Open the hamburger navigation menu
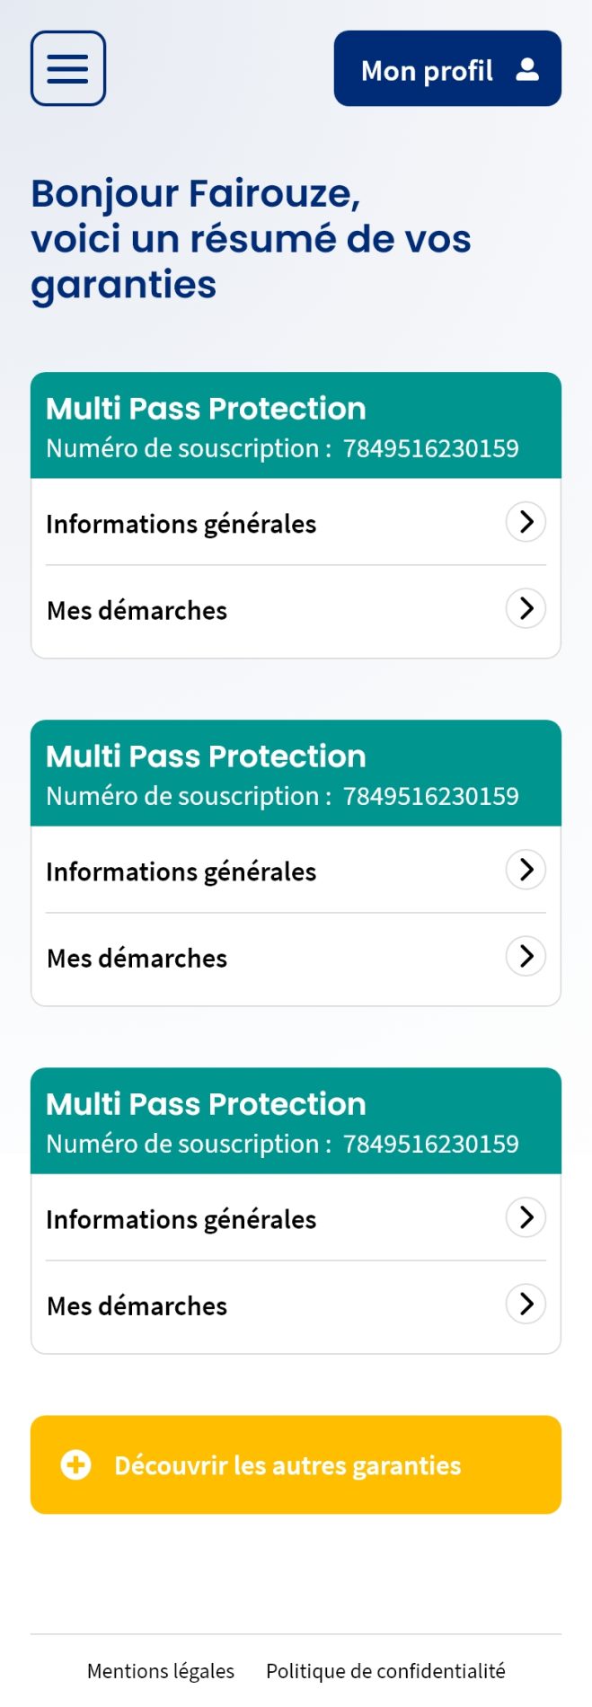 [68, 68]
